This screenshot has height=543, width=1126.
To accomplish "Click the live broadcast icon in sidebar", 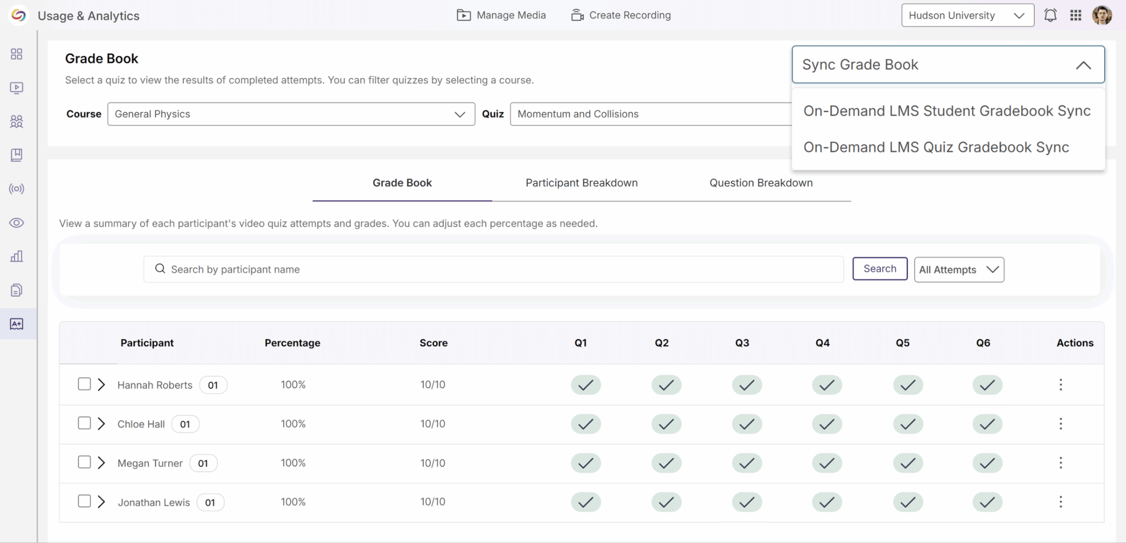I will coord(16,189).
